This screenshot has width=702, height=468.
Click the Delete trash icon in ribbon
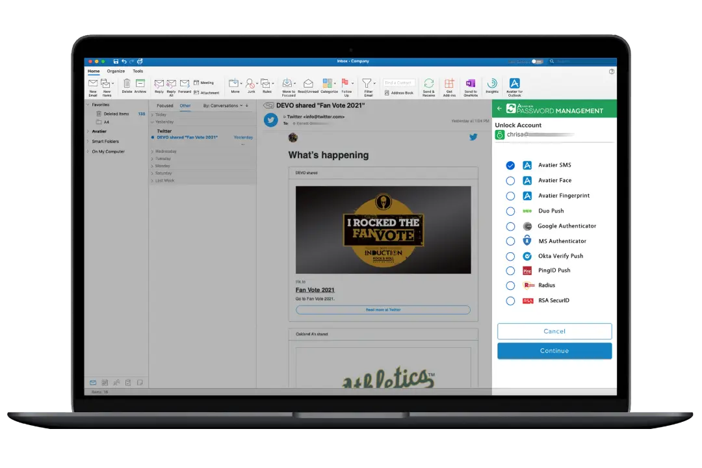click(x=127, y=83)
